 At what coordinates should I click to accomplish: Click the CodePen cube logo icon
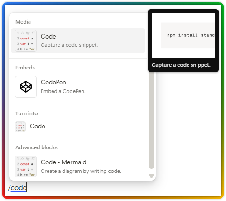point(26,87)
